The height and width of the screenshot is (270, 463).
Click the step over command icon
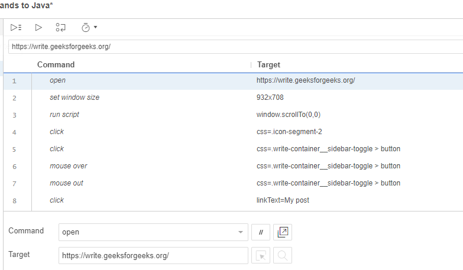(x=60, y=27)
